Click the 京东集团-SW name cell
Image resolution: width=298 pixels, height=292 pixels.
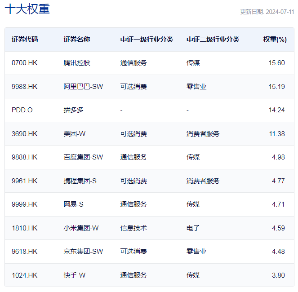click(x=83, y=251)
